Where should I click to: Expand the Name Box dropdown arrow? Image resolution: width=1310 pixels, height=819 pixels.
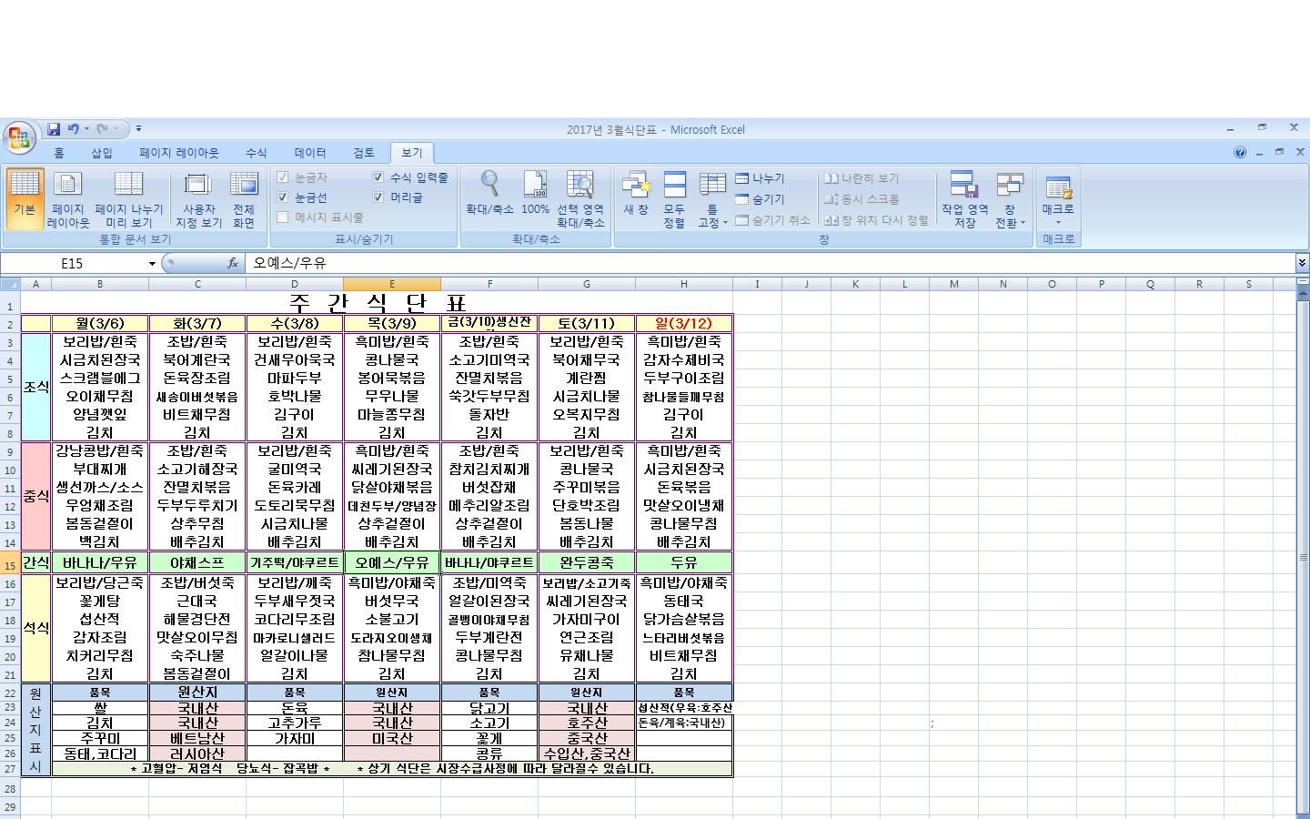click(x=152, y=264)
